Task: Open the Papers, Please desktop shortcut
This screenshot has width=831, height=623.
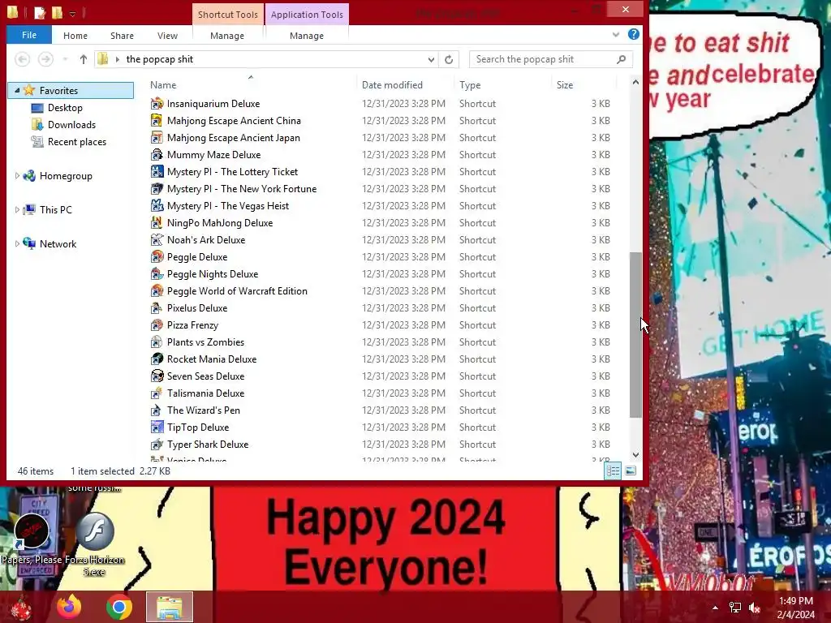Action: click(32, 537)
